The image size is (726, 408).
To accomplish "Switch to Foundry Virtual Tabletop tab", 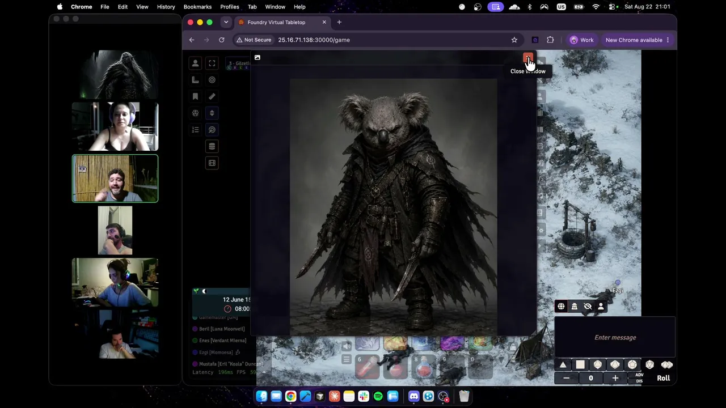I will coord(281,22).
